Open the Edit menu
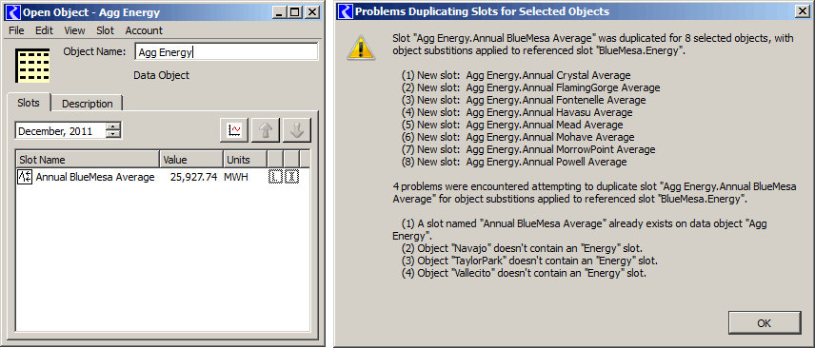This screenshot has height=348, width=815. [44, 30]
